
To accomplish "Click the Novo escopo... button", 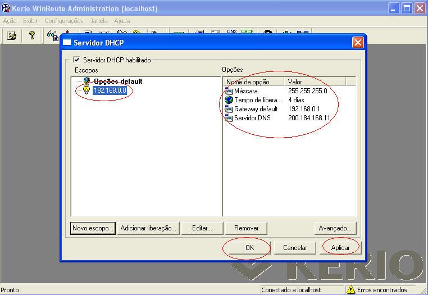I will click(93, 228).
